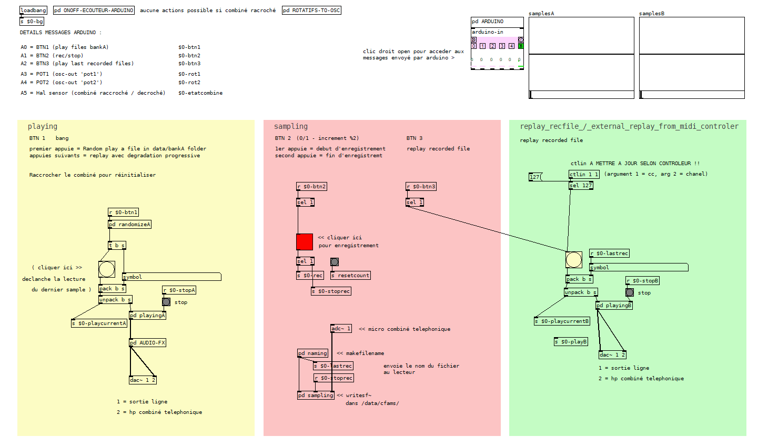The width and height of the screenshot is (758, 446).
Task: Toggle the red recording square
Action: point(305,242)
